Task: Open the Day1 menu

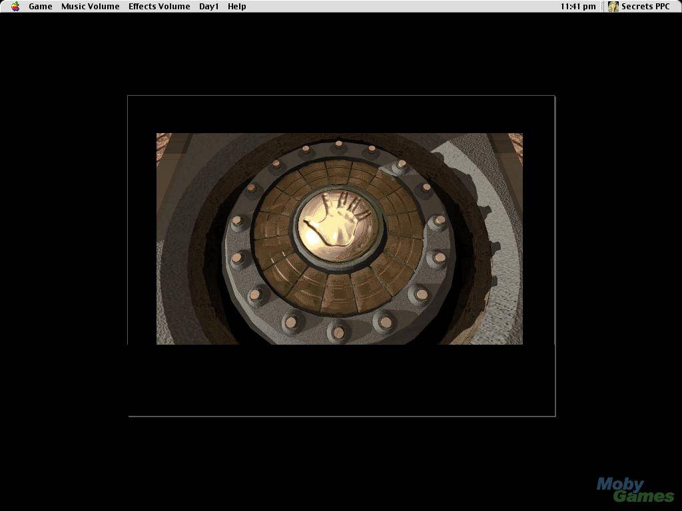Action: click(x=208, y=7)
